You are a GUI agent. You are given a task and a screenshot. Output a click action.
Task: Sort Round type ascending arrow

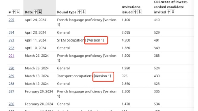pyautogui.click(x=79, y=12)
